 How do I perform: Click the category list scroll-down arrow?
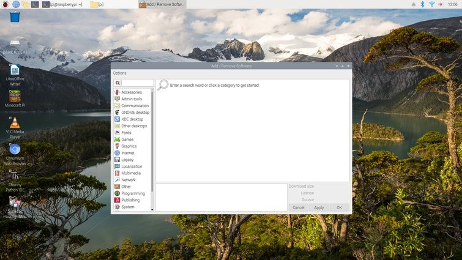click(x=152, y=210)
